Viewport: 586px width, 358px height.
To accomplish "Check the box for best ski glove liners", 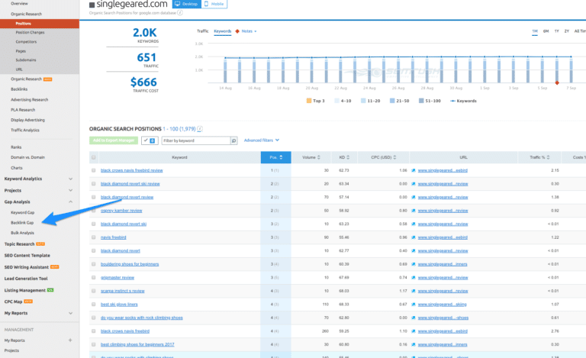I will 93,305.
